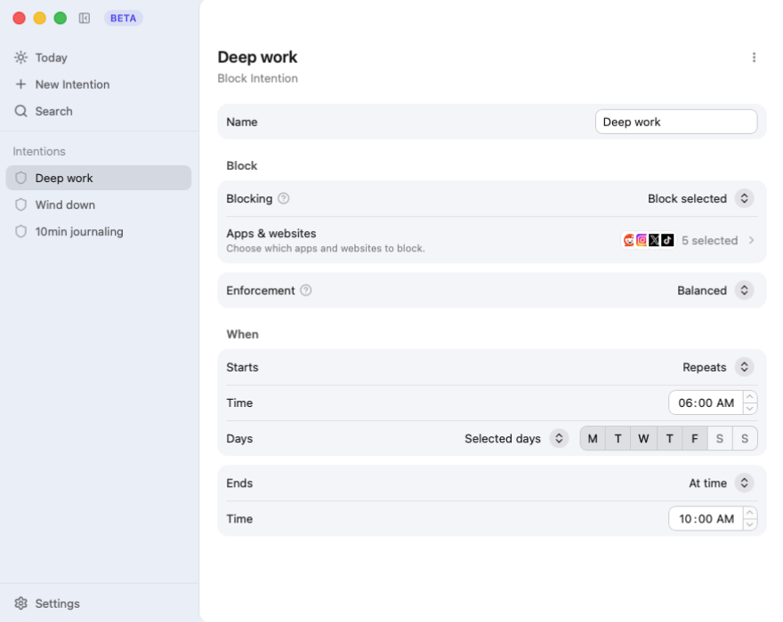
Task: Decrease the end time with down stepper
Action: (x=750, y=525)
